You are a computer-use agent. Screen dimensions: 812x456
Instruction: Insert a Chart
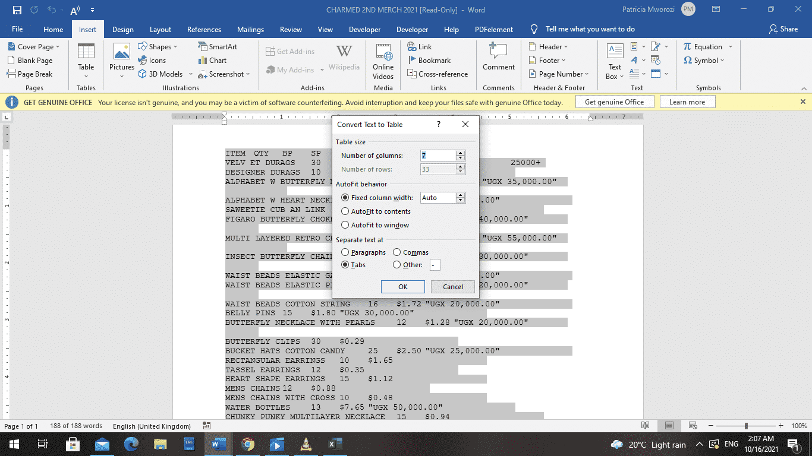[x=213, y=60]
